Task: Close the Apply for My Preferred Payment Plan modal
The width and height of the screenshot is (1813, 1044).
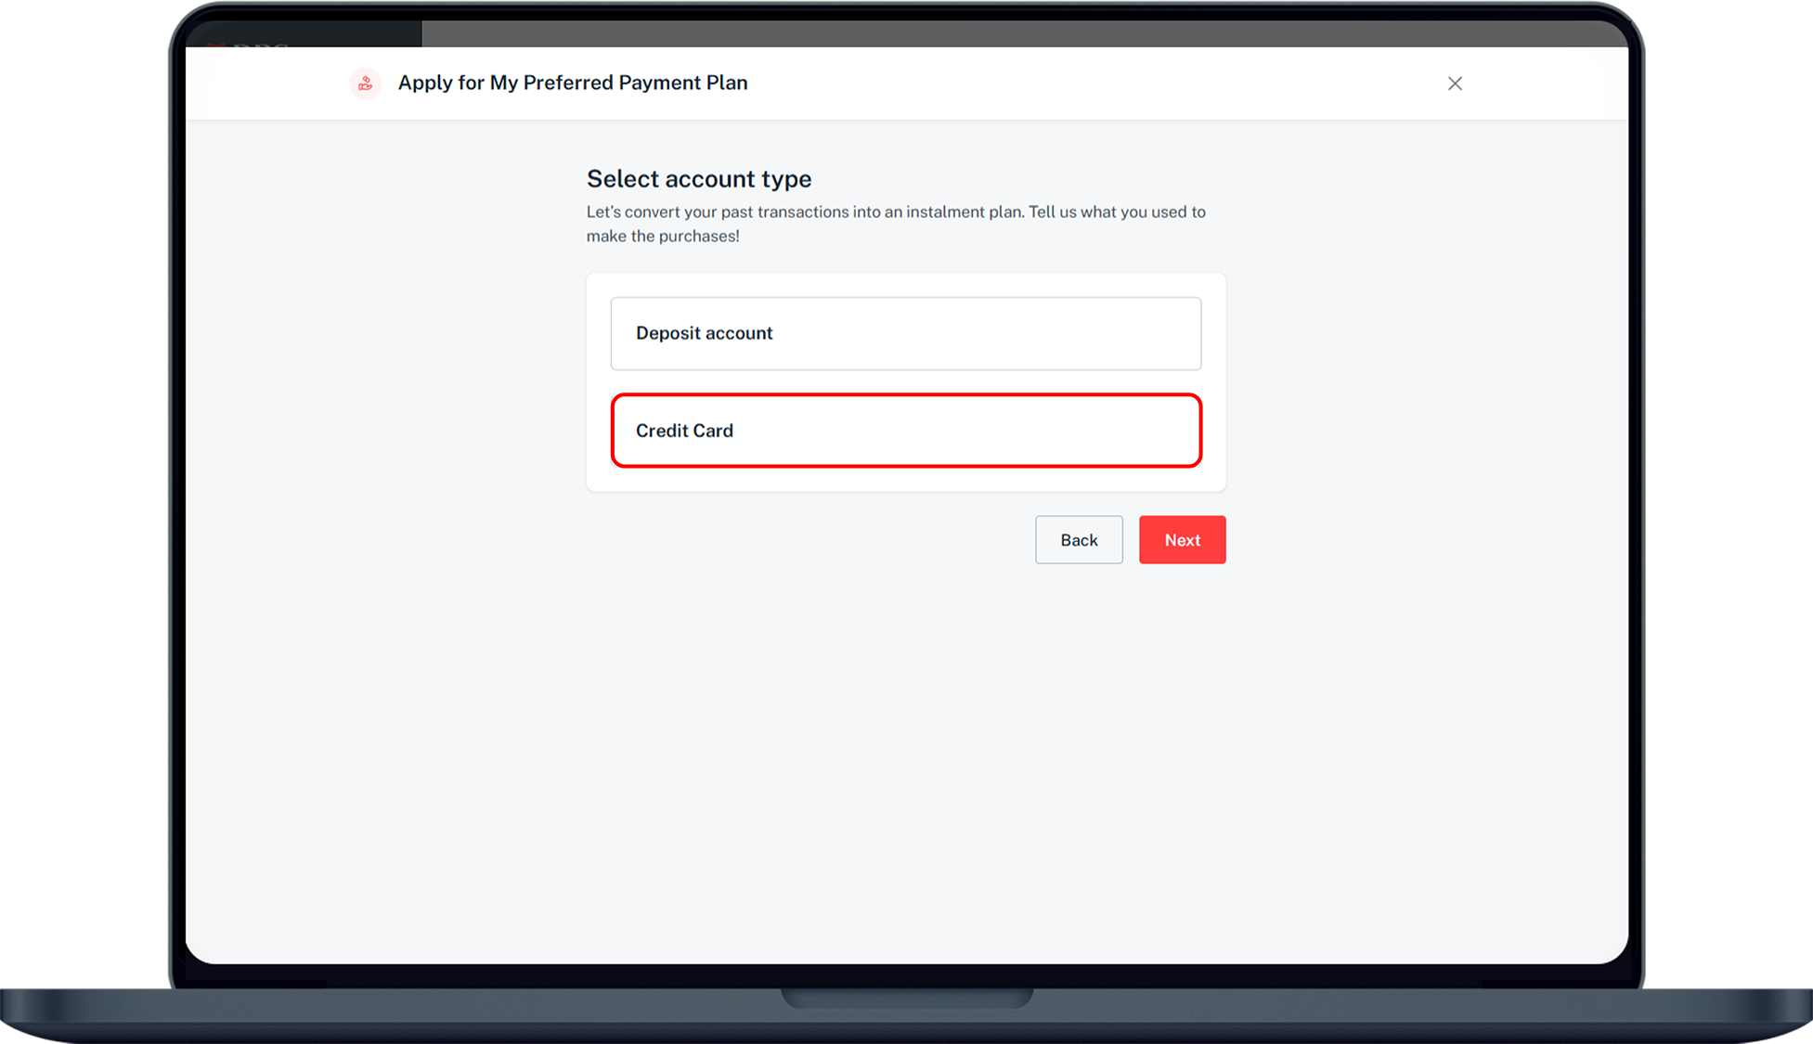Action: click(x=1455, y=83)
